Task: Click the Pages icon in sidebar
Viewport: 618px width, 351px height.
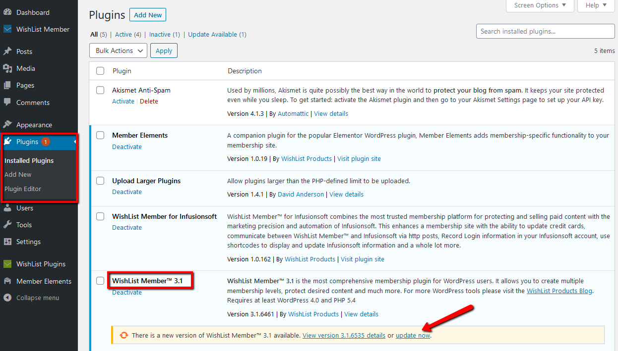Action: tap(7, 85)
